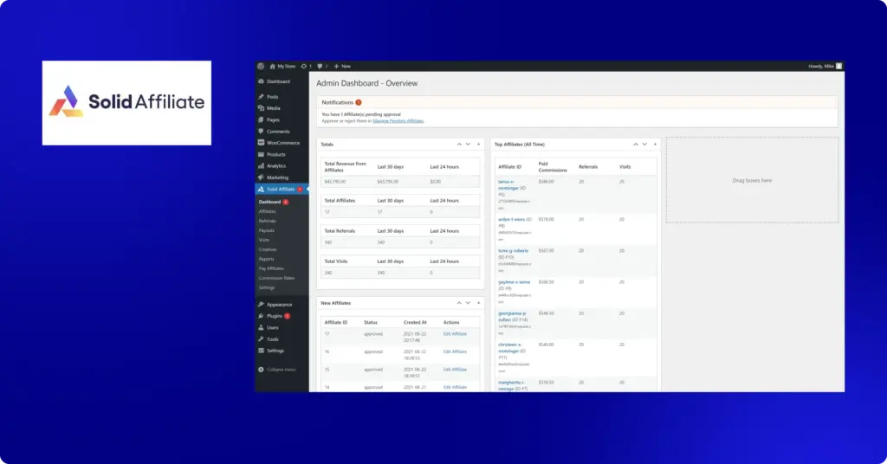Image resolution: width=887 pixels, height=464 pixels.
Task: Click Edit Affiliate for ID 14
Action: (455, 387)
